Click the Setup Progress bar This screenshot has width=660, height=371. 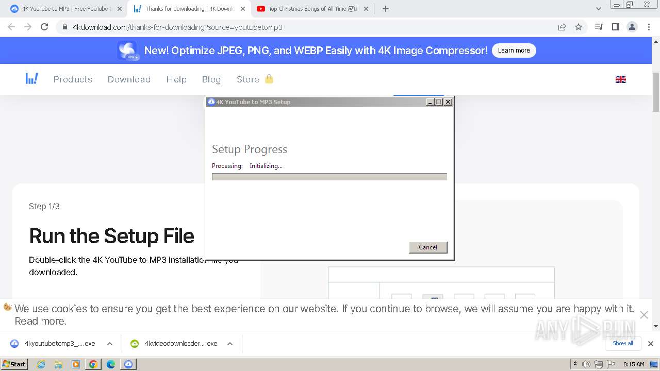coord(329,177)
